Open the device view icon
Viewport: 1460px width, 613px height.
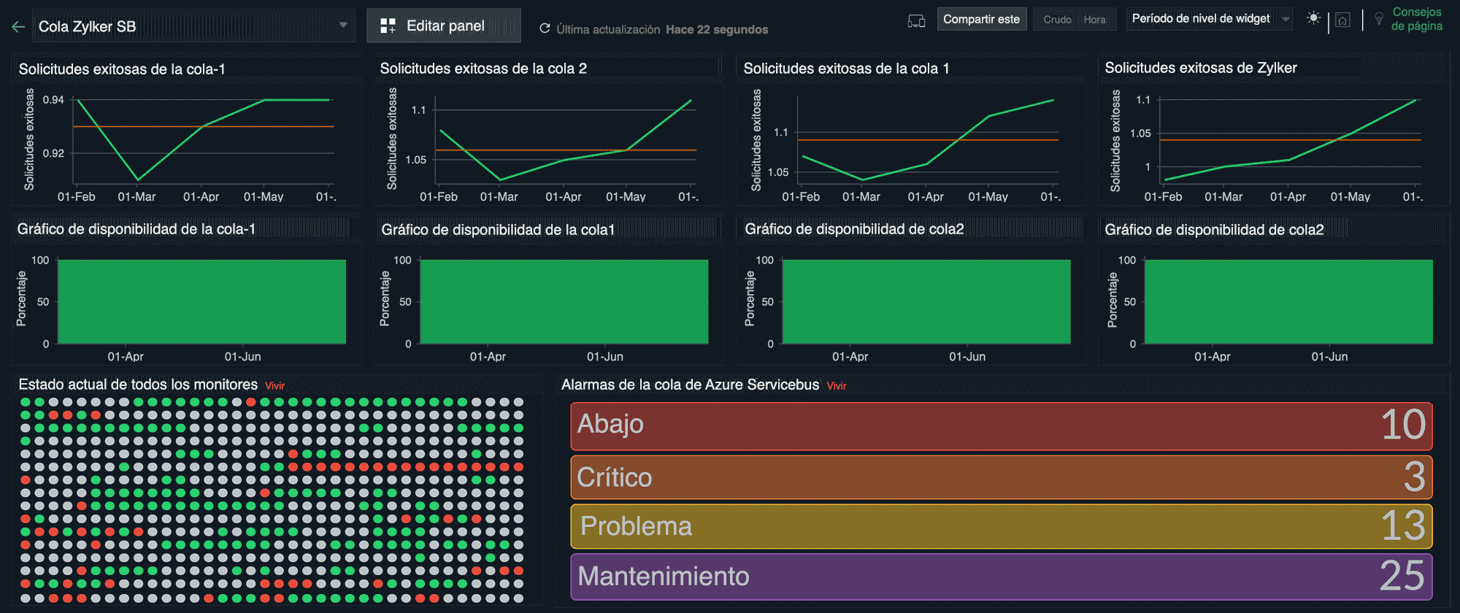click(916, 20)
